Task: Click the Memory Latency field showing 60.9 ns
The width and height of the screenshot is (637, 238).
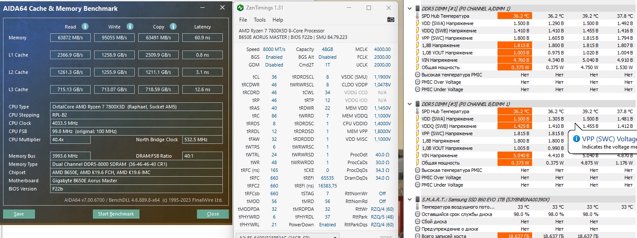Action: point(202,38)
